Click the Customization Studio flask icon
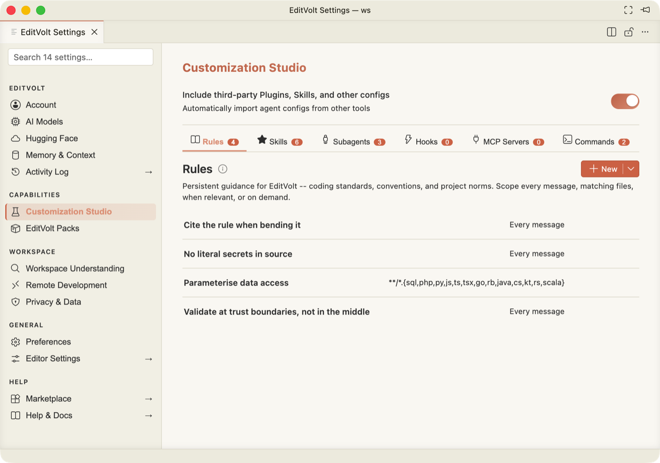660x463 pixels. pyautogui.click(x=16, y=212)
